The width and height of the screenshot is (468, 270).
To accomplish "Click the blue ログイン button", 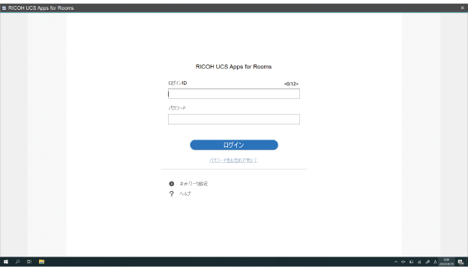I will click(234, 145).
